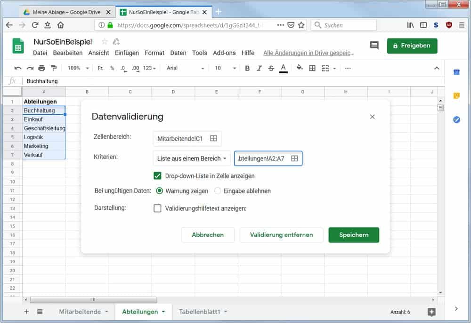
Task: Click the Speichern button
Action: (x=353, y=235)
